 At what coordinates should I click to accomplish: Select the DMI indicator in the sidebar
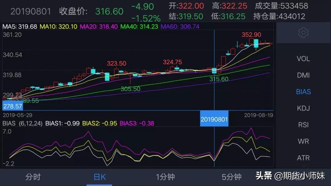(303, 75)
